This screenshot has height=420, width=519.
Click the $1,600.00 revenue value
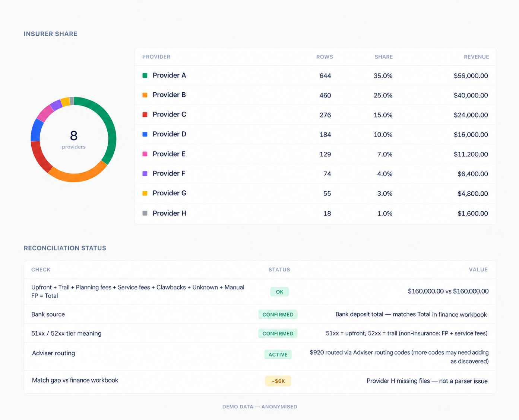pos(473,214)
